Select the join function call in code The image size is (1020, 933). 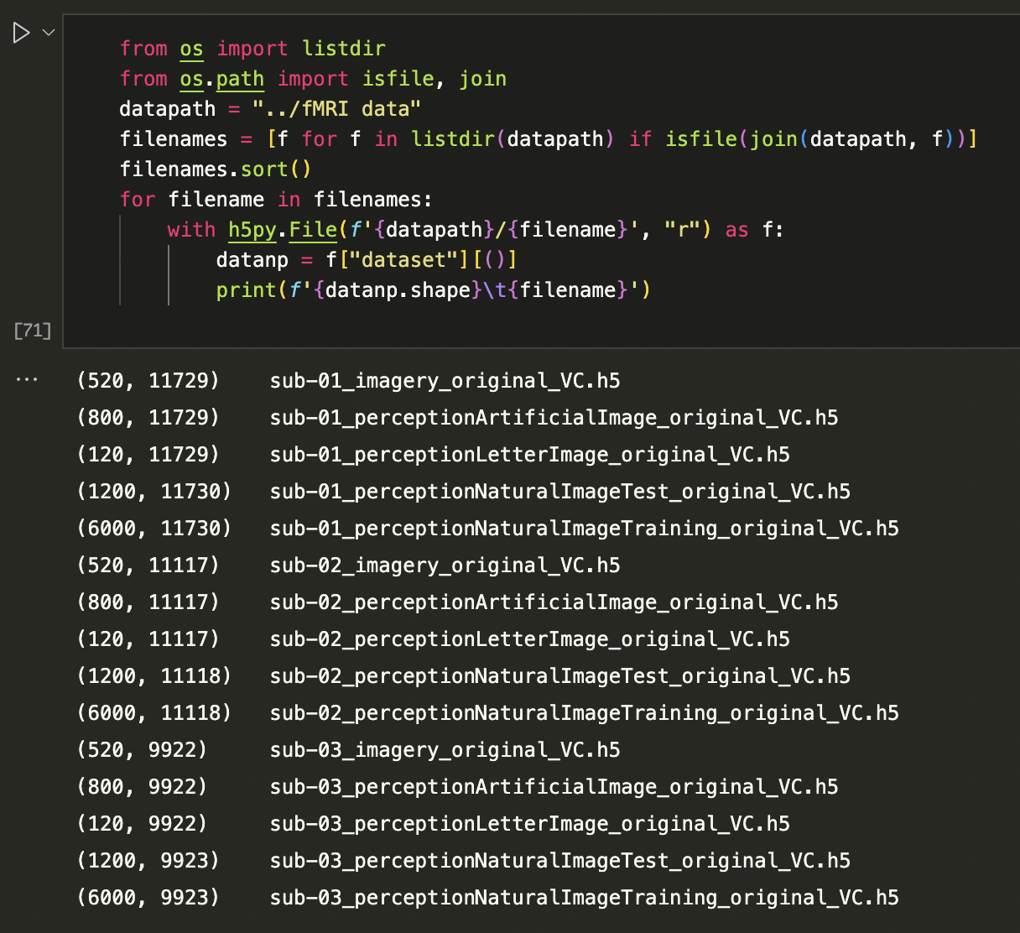pyautogui.click(x=773, y=138)
